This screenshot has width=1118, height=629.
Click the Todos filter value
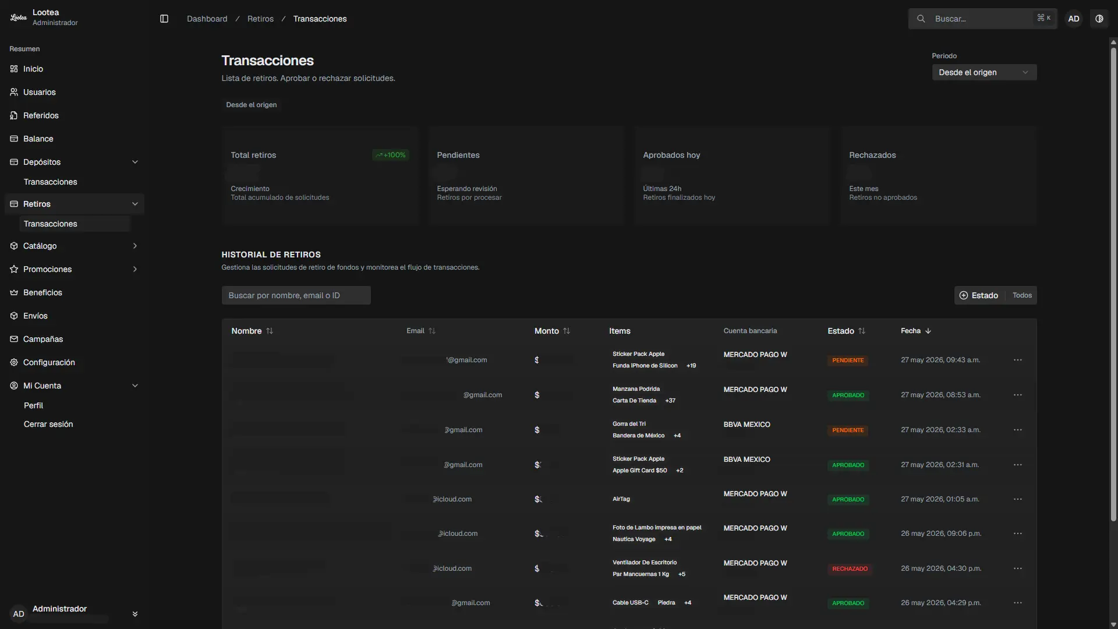[1022, 295]
